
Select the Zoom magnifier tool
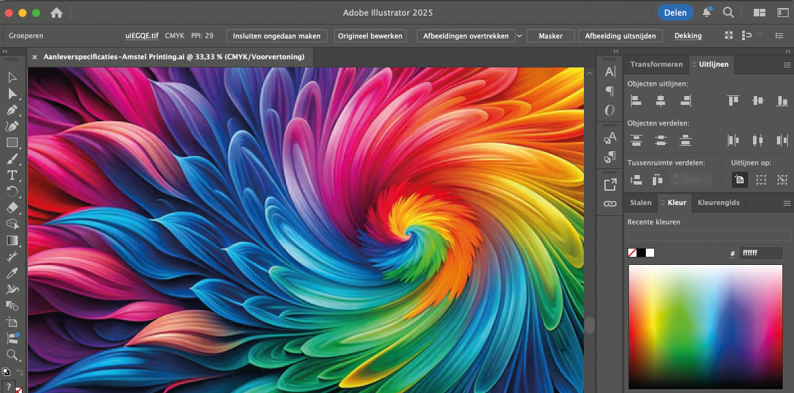pos(13,355)
